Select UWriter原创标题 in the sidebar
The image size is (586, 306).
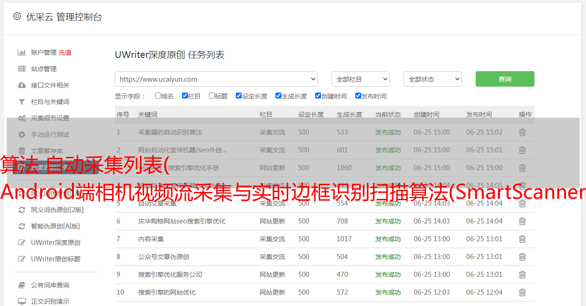click(x=55, y=259)
